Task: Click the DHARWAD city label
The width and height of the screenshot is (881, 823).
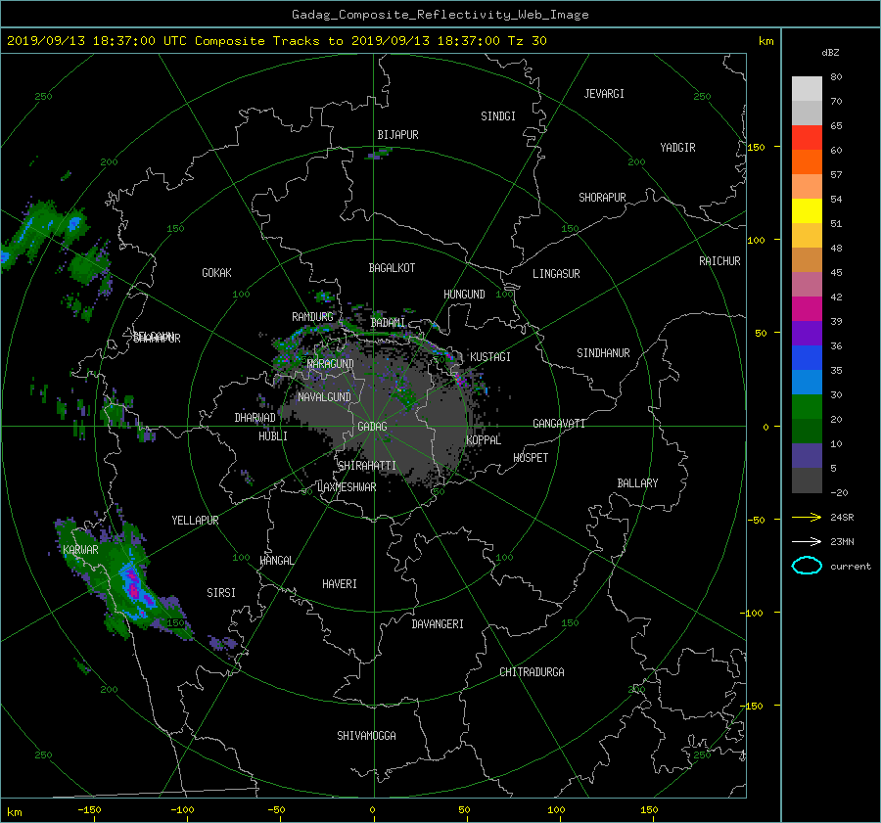Action: pos(255,418)
